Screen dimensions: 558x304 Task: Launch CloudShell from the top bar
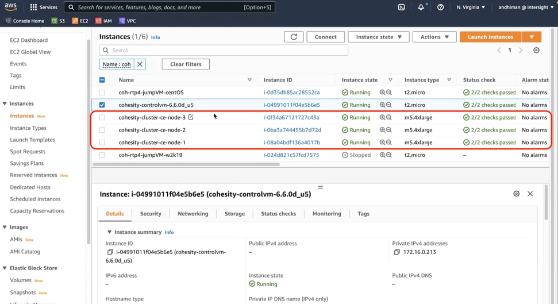pos(402,7)
